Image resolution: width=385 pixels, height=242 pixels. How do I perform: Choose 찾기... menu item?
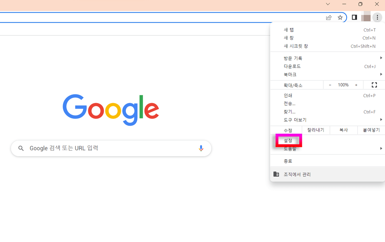tap(328, 112)
